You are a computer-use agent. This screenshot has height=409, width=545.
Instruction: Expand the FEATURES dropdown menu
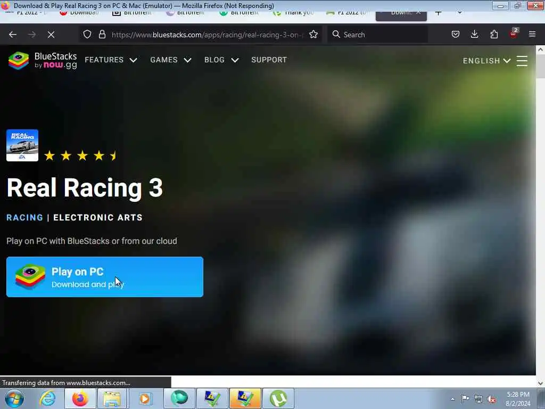click(x=111, y=60)
